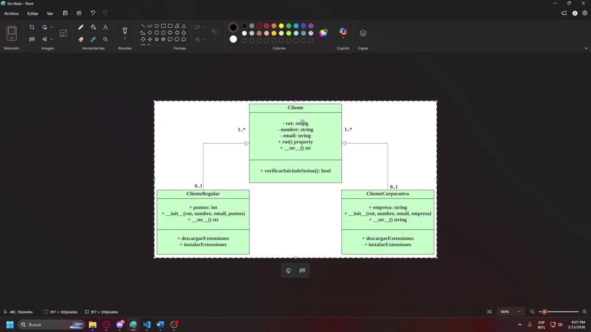
Task: Open the Ver menu
Action: coord(50,13)
